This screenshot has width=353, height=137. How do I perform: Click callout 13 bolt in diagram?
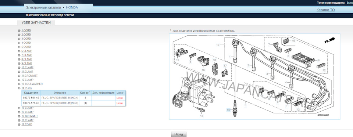[x=202, y=116]
